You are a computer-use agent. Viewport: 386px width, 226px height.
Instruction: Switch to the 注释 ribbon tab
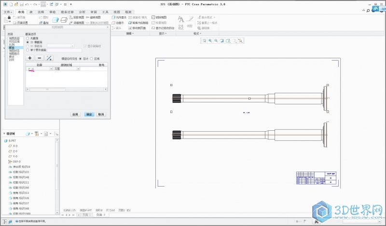click(x=41, y=12)
